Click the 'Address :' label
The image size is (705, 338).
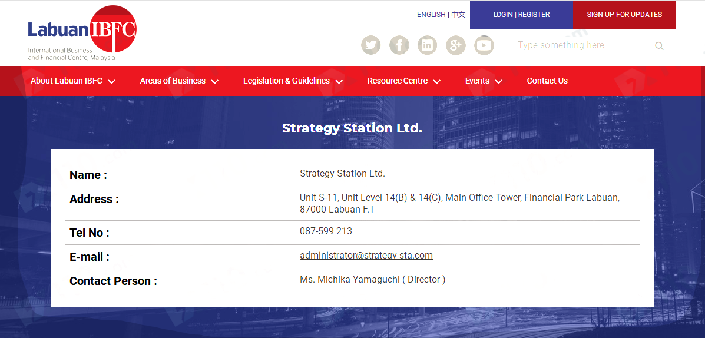(x=94, y=199)
